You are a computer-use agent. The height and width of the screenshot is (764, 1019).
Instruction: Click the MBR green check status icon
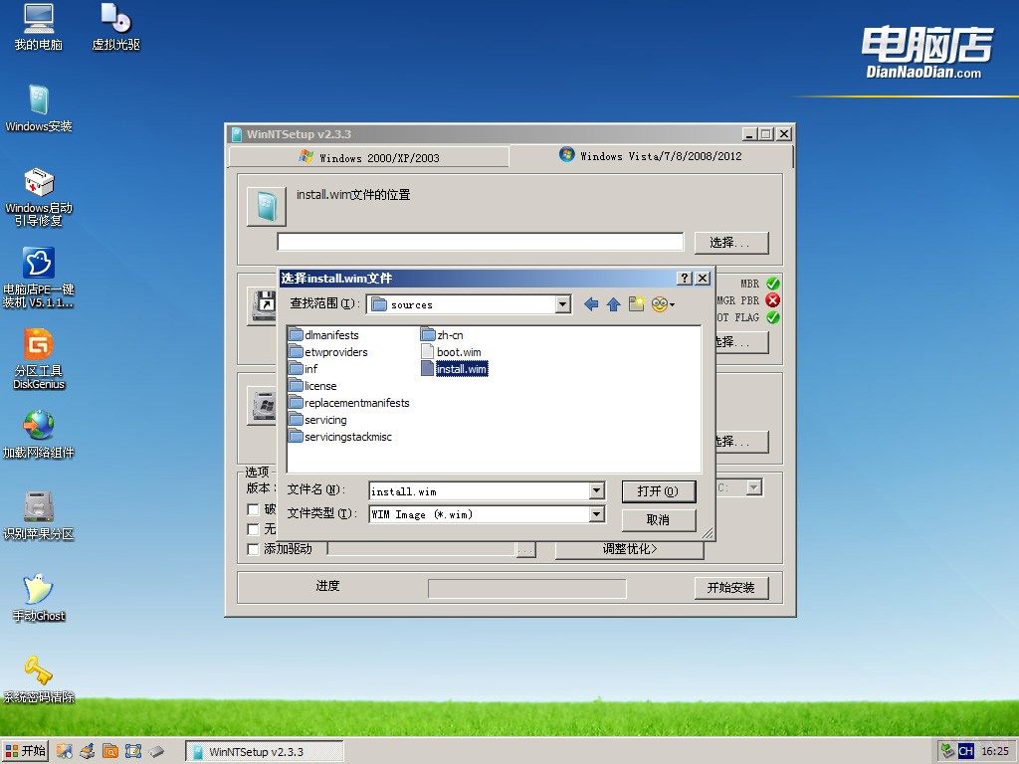click(x=772, y=284)
